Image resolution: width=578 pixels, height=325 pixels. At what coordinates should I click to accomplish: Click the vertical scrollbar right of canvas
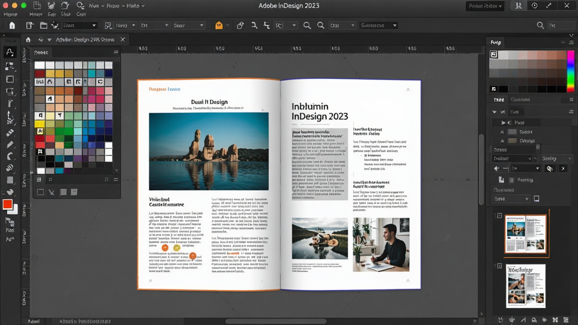tap(481, 169)
